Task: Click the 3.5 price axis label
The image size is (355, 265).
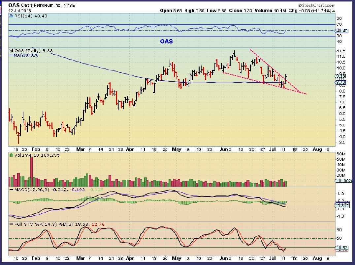Action: (342, 143)
